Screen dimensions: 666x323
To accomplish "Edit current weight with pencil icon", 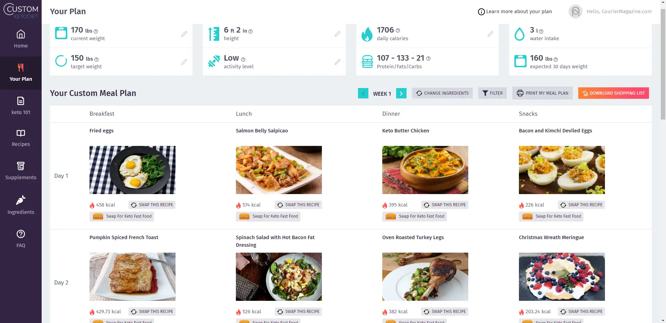I will [184, 34].
